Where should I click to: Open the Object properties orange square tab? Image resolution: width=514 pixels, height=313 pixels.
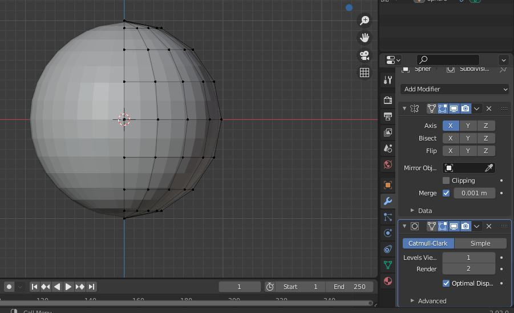coord(388,185)
